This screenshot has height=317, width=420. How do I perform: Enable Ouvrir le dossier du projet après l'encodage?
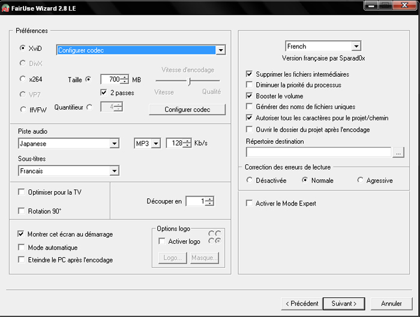(250, 129)
